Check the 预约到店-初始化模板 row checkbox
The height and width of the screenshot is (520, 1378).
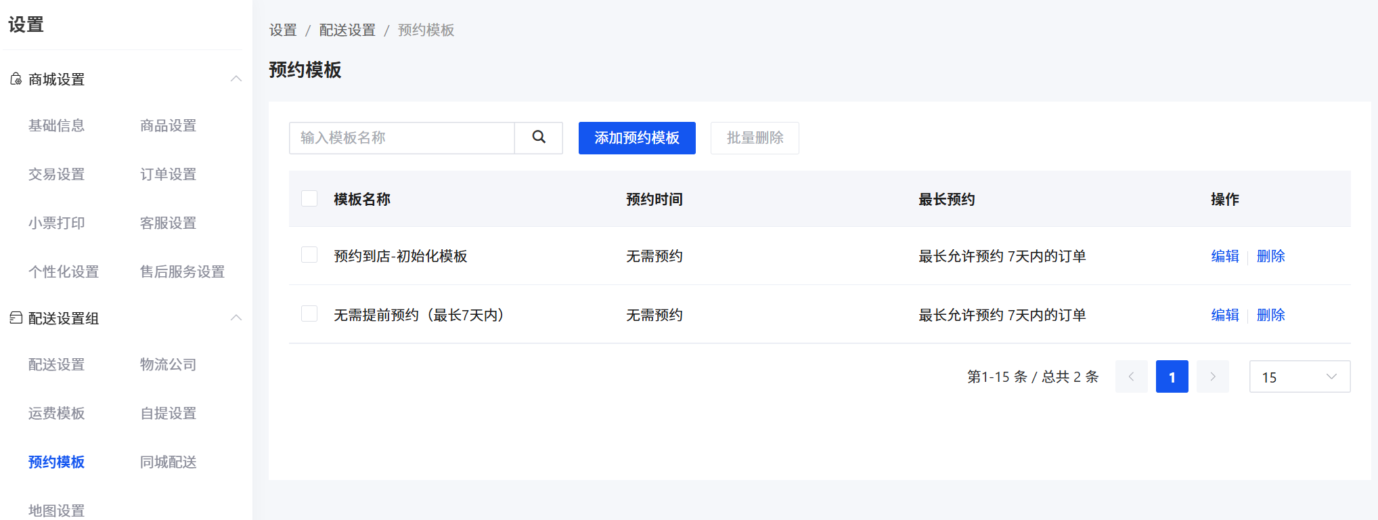(x=309, y=255)
